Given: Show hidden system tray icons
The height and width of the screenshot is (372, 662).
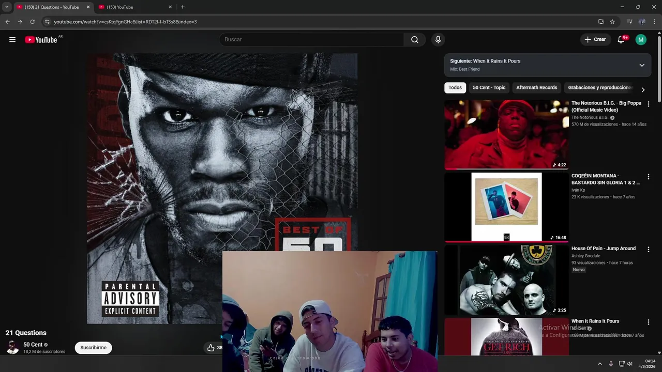Looking at the screenshot, I should click(x=600, y=364).
